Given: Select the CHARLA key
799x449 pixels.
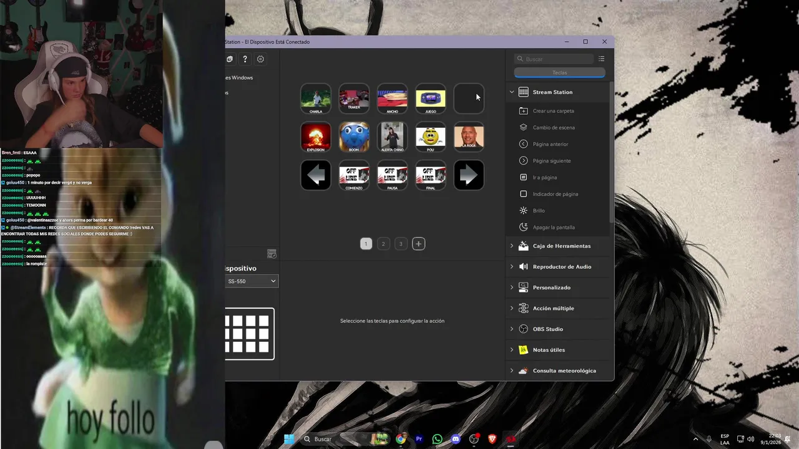Looking at the screenshot, I should coord(316,99).
